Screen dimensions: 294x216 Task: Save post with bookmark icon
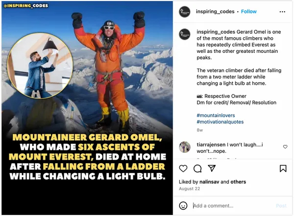pyautogui.click(x=283, y=168)
